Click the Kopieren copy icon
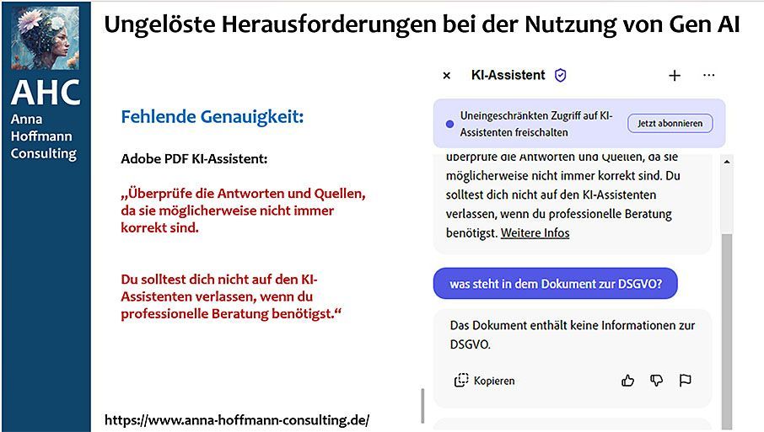The height and width of the screenshot is (432, 764). 461,381
